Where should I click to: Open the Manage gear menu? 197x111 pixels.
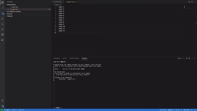click(2, 106)
